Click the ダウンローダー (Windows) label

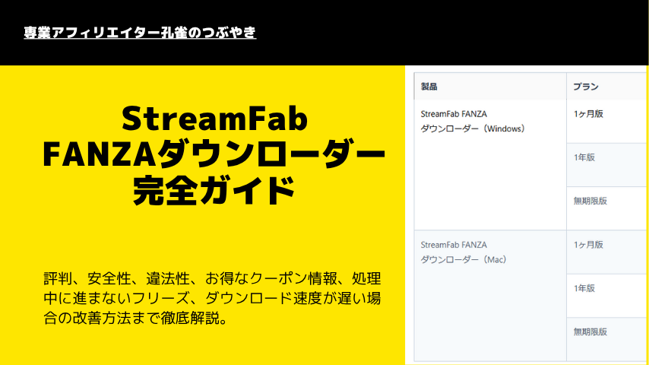pos(472,129)
